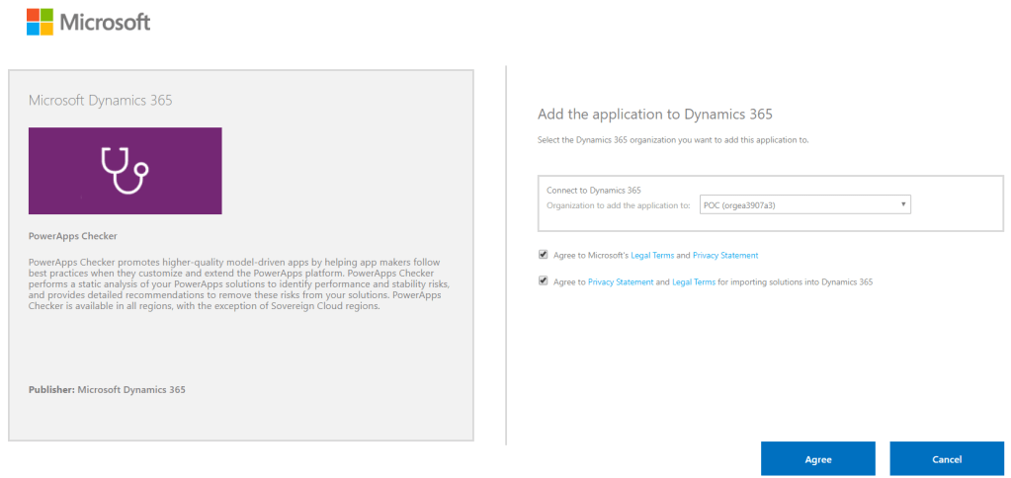This screenshot has height=478, width=1011.
Task: Click the Microsoft four-color square logo
Action: click(x=40, y=22)
